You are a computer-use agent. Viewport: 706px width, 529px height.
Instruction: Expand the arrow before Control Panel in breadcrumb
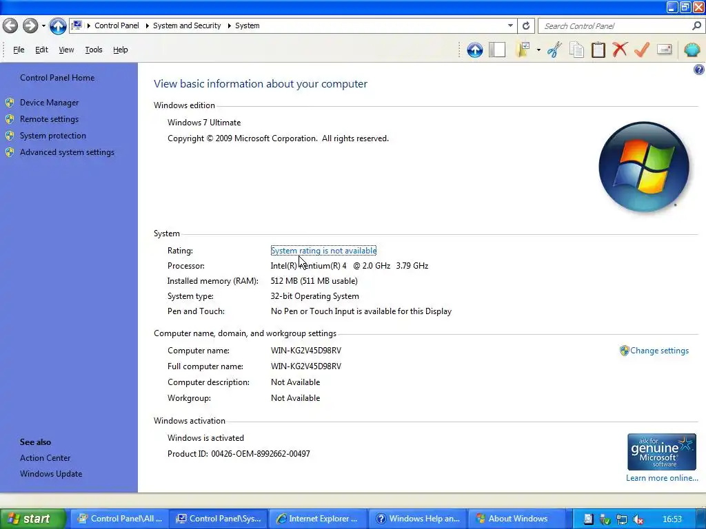[x=89, y=25]
